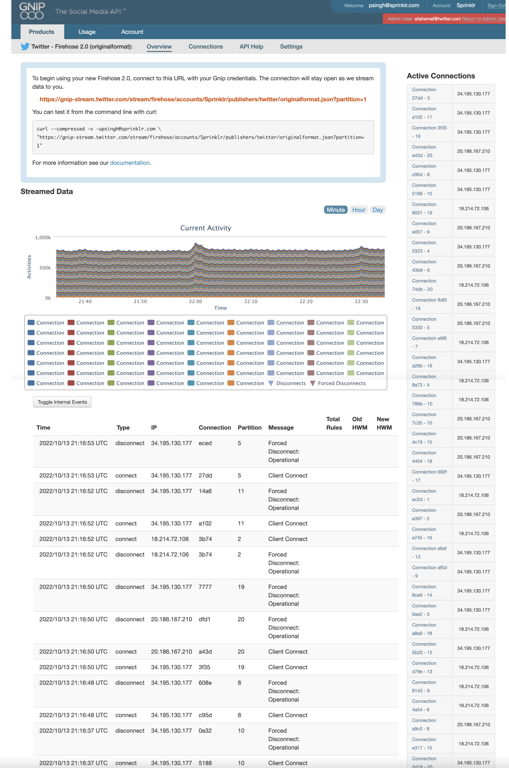Select the Minute chart interval
This screenshot has width=509, height=768.
coord(336,210)
